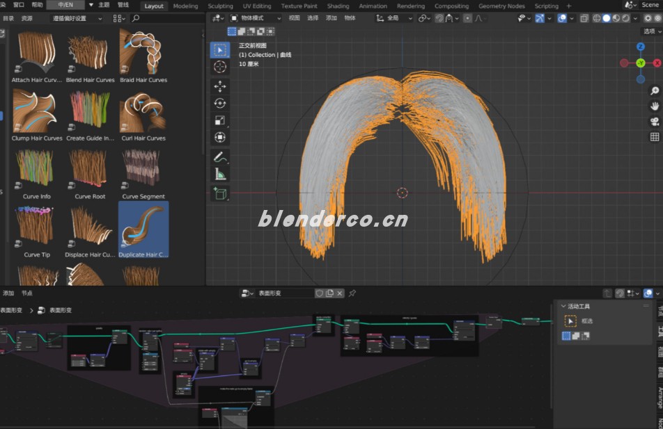Open the 物体模式 object mode dropdown

[x=256, y=18]
